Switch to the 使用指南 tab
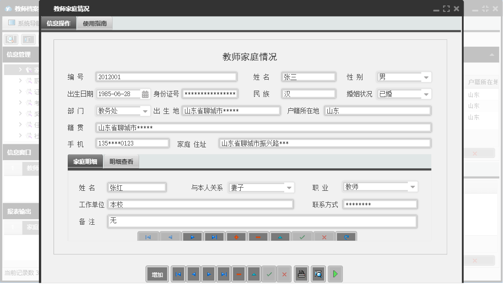 (x=95, y=23)
